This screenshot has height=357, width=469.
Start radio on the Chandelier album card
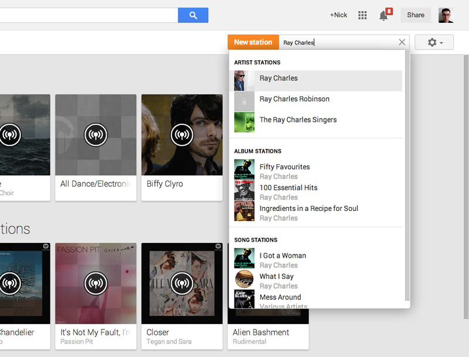click(10, 283)
